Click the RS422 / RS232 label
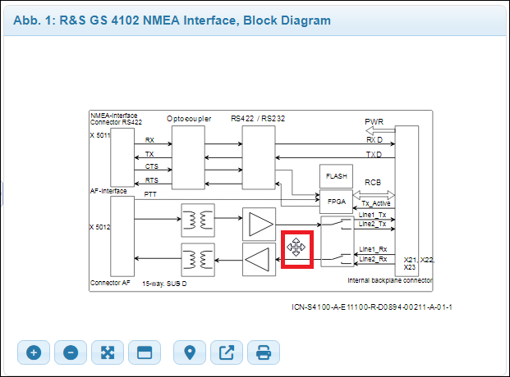Image resolution: width=510 pixels, height=377 pixels. coord(258,119)
